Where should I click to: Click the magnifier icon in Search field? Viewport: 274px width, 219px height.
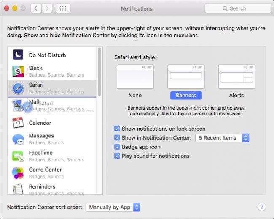click(225, 8)
